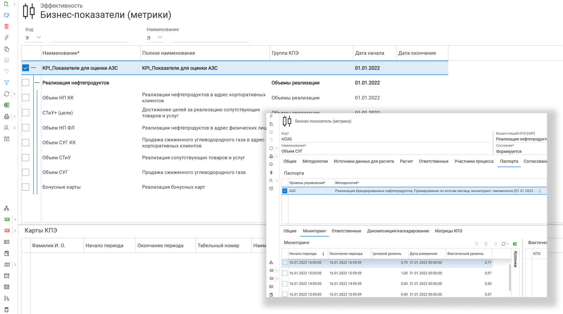Image resolution: width=563 pixels, height=314 pixels.
Task: Uncheck the KPI_Показатели для оценки АЗС row
Action: [26, 68]
